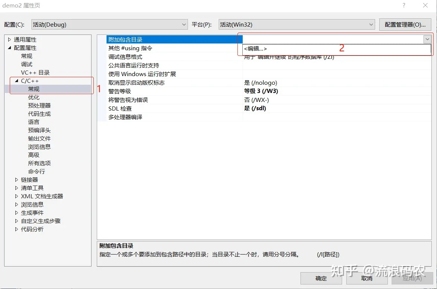The height and width of the screenshot is (289, 437).
Task: Select the 命令行 tree item
Action: tap(37, 171)
